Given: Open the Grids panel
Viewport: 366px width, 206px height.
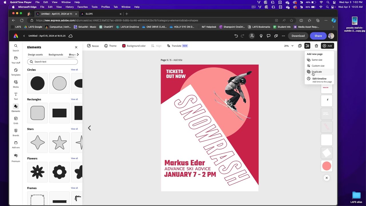Looking at the screenshot, I should point(16,120).
